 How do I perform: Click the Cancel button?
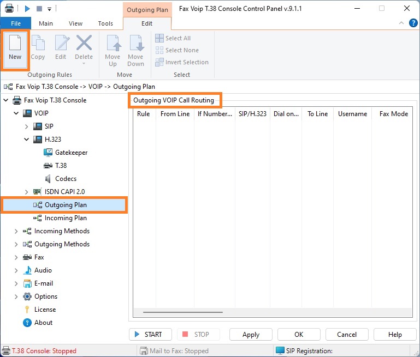click(347, 335)
